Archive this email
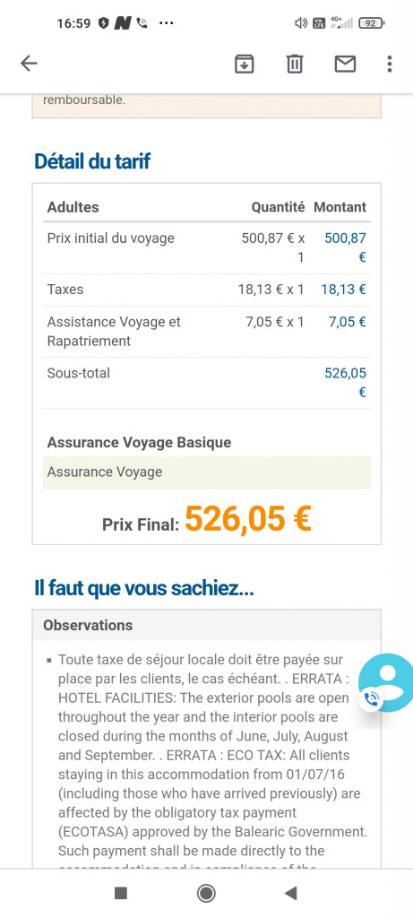The image size is (413, 918). pyautogui.click(x=244, y=64)
